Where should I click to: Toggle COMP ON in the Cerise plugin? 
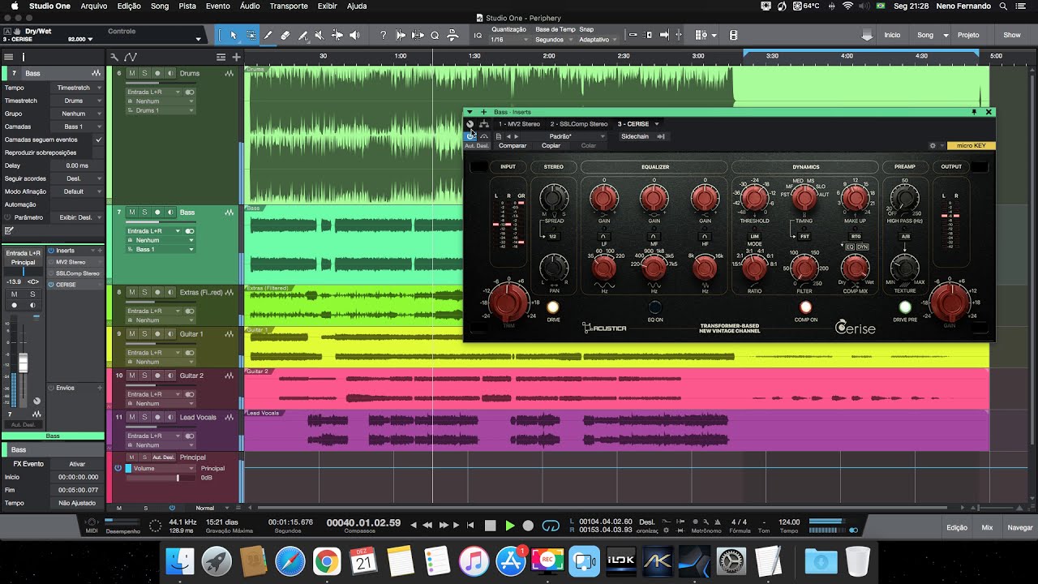click(805, 307)
